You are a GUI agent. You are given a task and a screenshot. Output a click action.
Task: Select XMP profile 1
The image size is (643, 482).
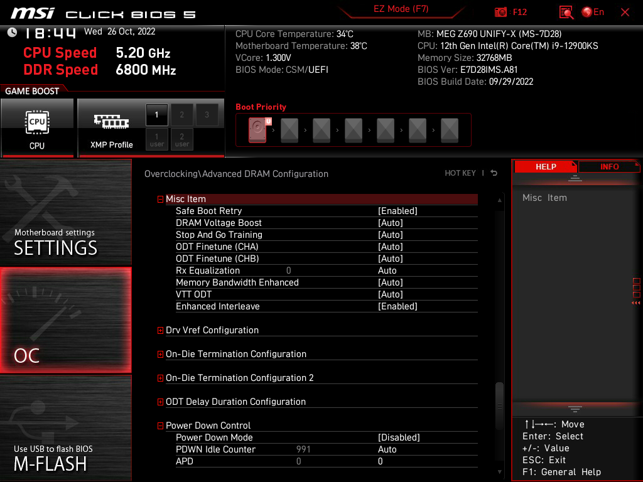[156, 115]
